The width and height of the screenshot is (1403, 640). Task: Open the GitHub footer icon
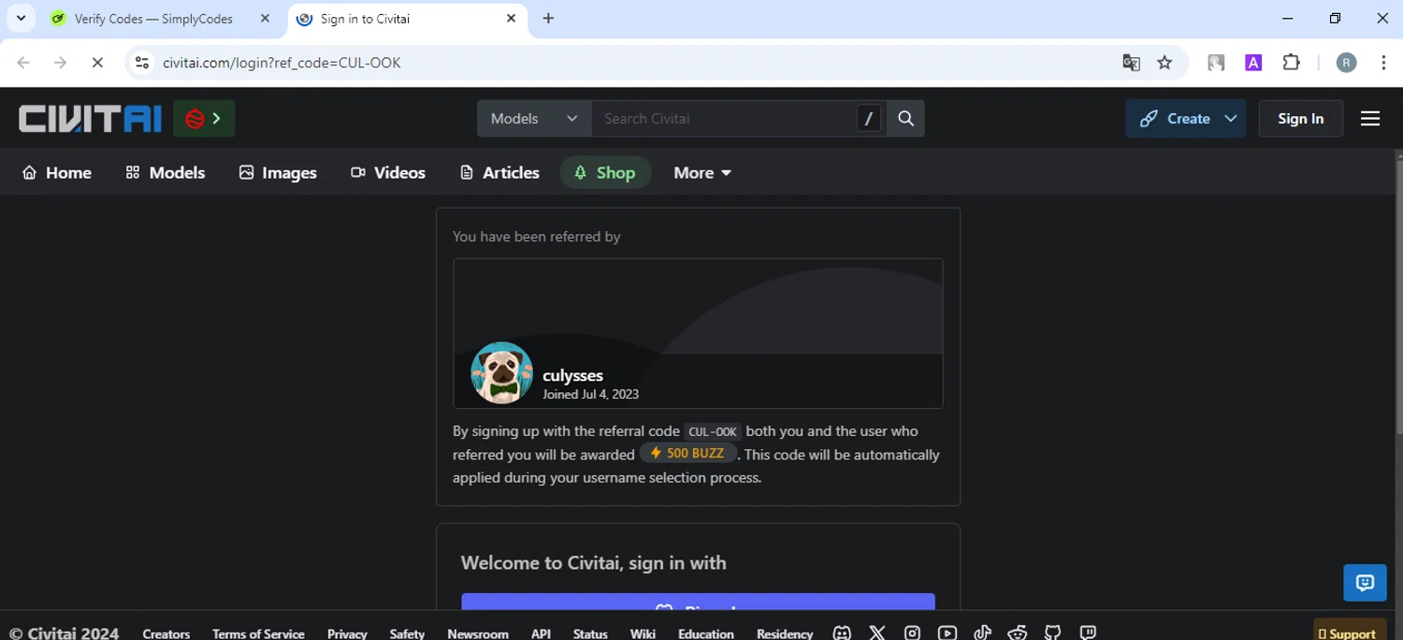pos(1052,633)
